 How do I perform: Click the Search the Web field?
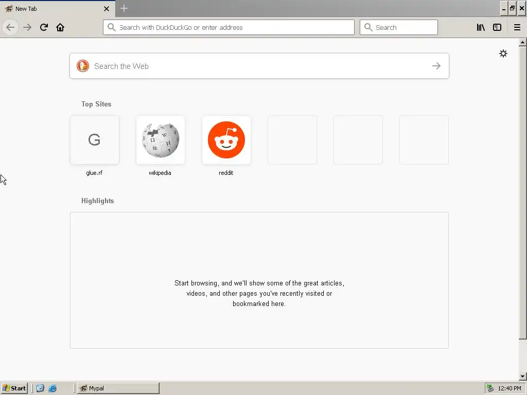point(259,66)
